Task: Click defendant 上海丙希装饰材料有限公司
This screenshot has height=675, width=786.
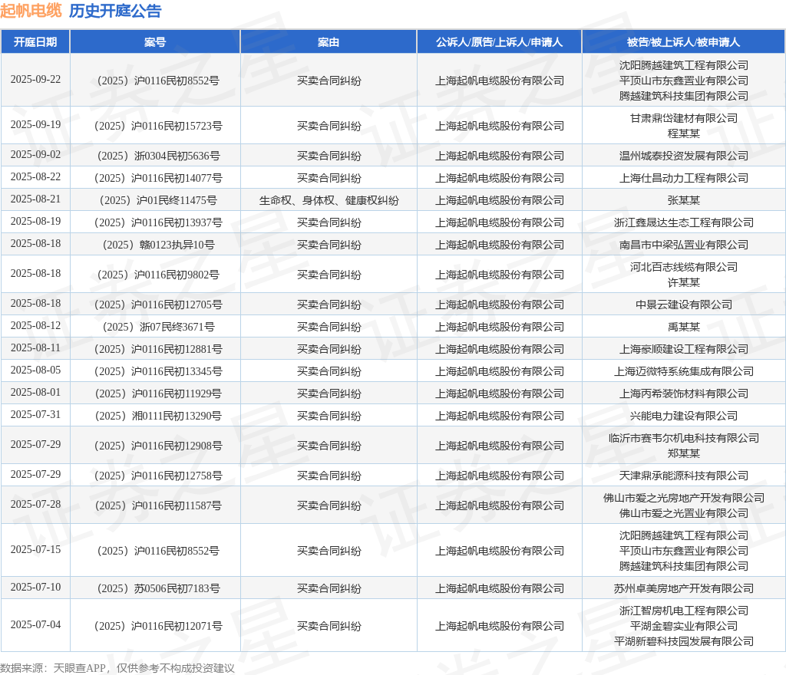Action: click(684, 394)
